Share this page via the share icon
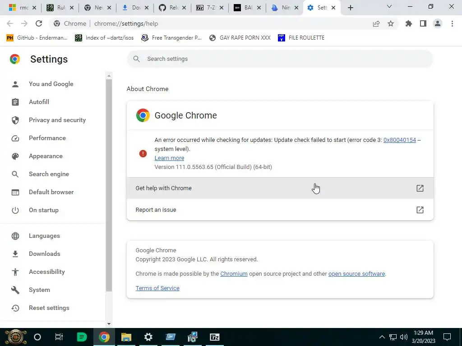The width and height of the screenshot is (462, 346). tap(376, 23)
